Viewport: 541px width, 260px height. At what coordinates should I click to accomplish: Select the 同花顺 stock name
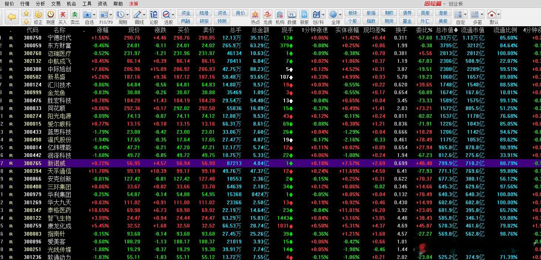[57, 108]
